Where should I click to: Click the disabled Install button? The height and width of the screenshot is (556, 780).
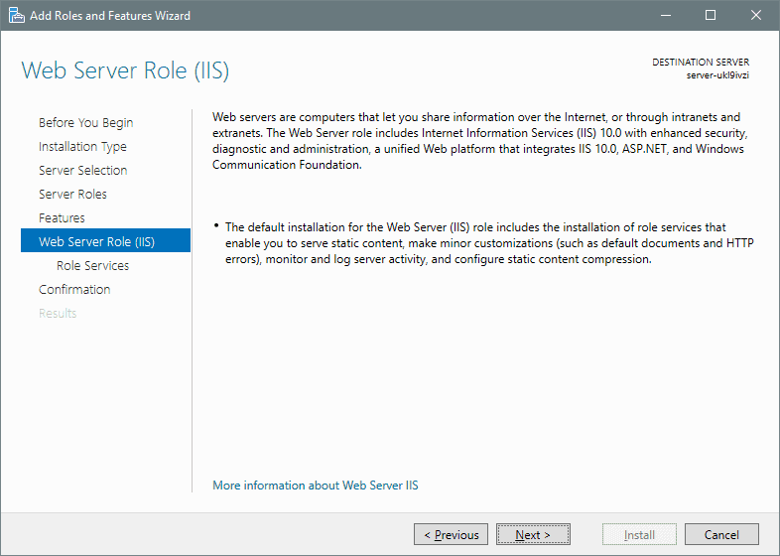[x=639, y=534]
